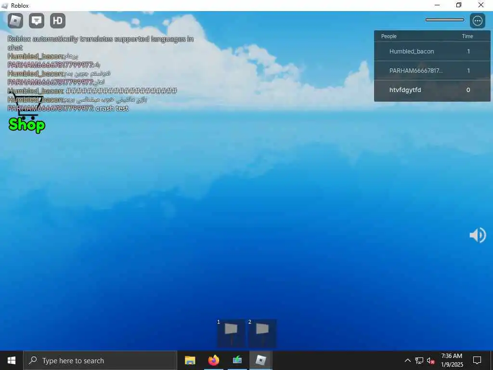Open File Explorer from the taskbar
This screenshot has width=493, height=370.
click(190, 360)
